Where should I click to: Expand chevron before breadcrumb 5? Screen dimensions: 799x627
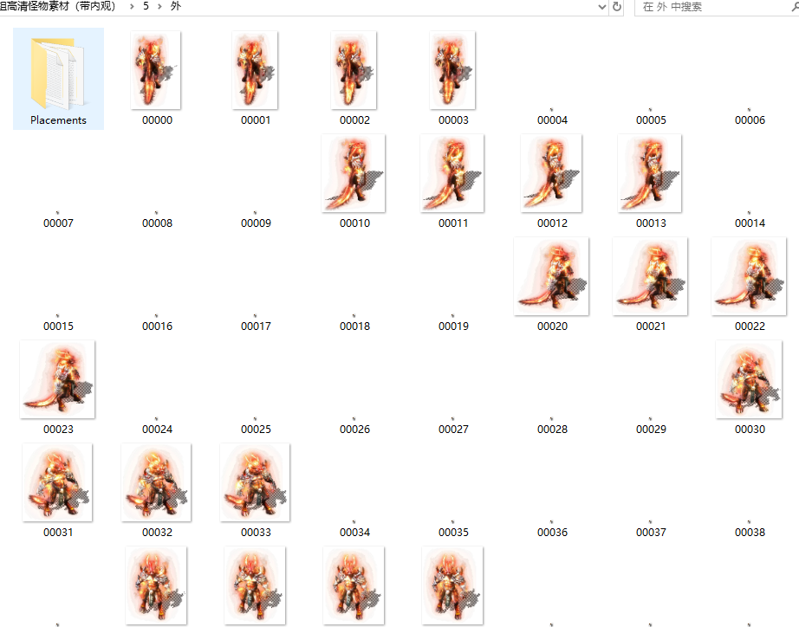[132, 7]
